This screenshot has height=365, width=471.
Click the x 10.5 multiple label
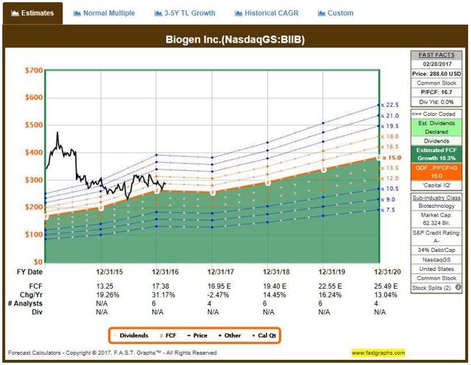390,189
